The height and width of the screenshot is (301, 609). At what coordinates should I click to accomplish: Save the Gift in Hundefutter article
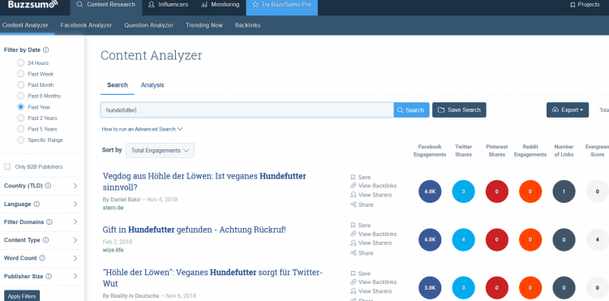point(361,226)
